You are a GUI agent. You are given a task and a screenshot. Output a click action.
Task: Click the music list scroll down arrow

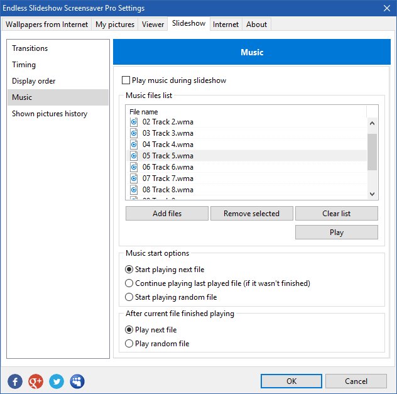click(372, 194)
